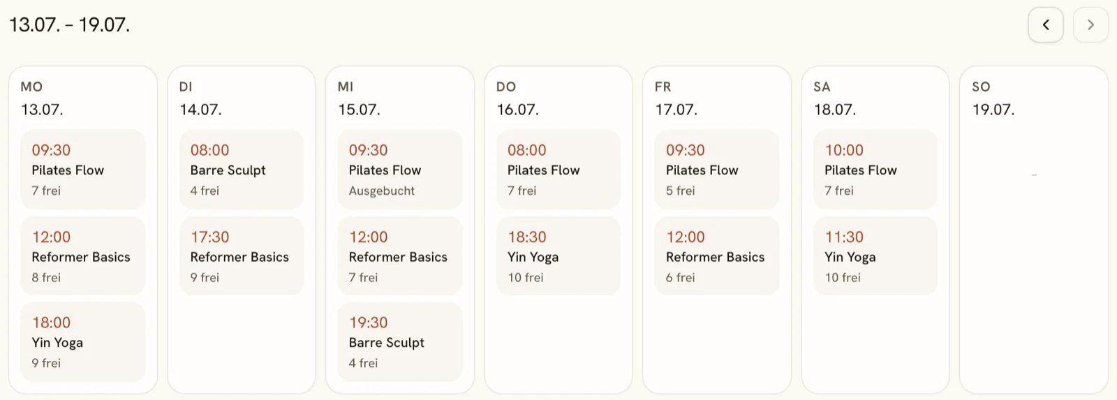Screen dimensions: 1117x400
Task: Book Saturday 11:30 Yin Yoga class
Action: (875, 256)
